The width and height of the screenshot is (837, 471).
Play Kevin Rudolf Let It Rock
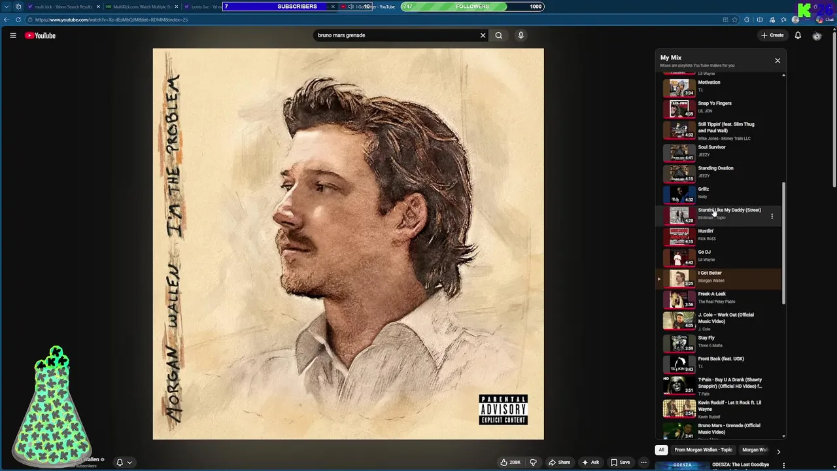pyautogui.click(x=719, y=408)
